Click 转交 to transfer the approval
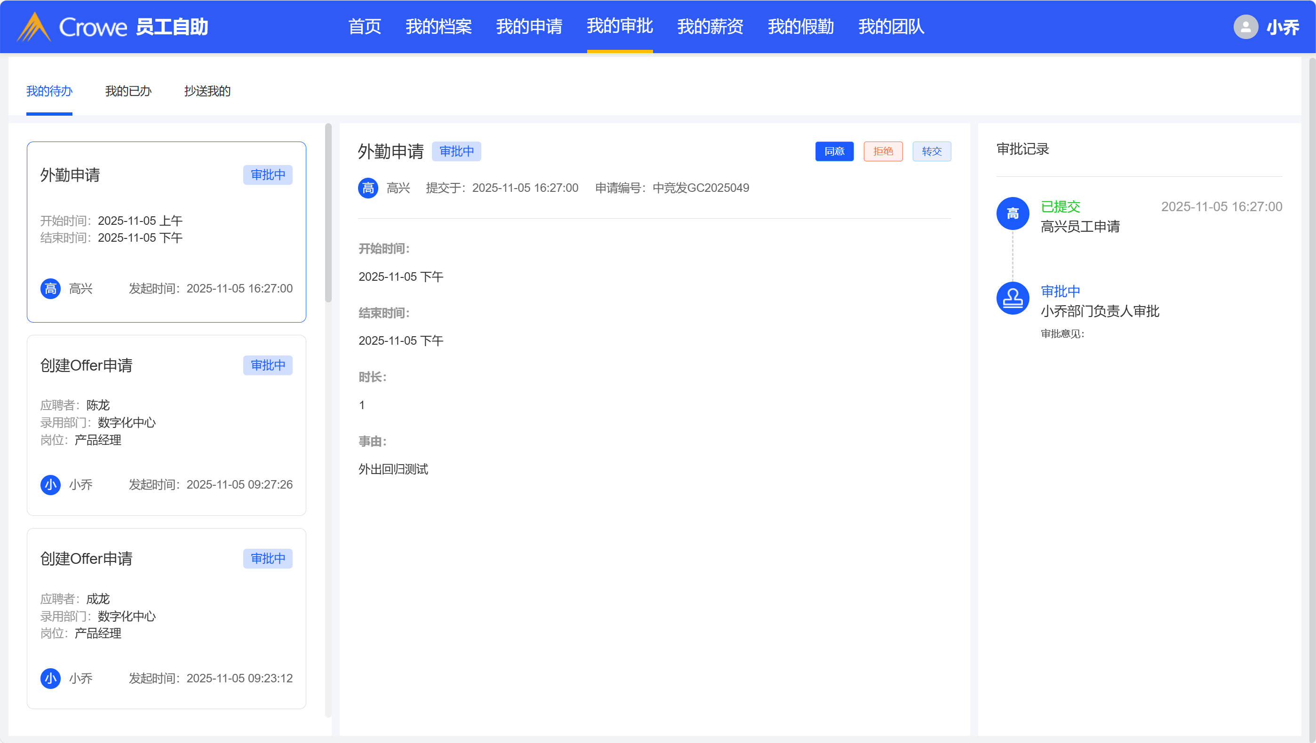The height and width of the screenshot is (743, 1316). [931, 151]
